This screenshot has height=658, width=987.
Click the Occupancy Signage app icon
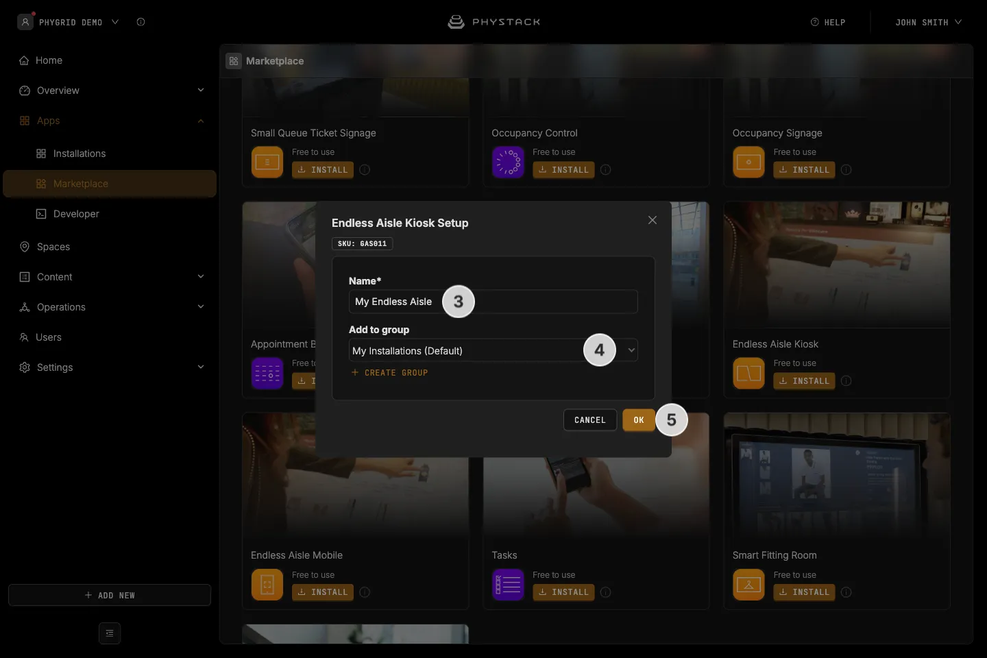click(x=748, y=162)
